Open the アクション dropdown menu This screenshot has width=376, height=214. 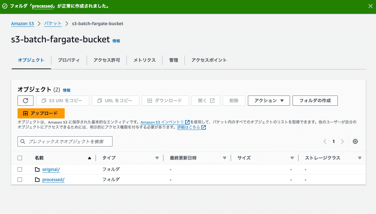pos(269,101)
